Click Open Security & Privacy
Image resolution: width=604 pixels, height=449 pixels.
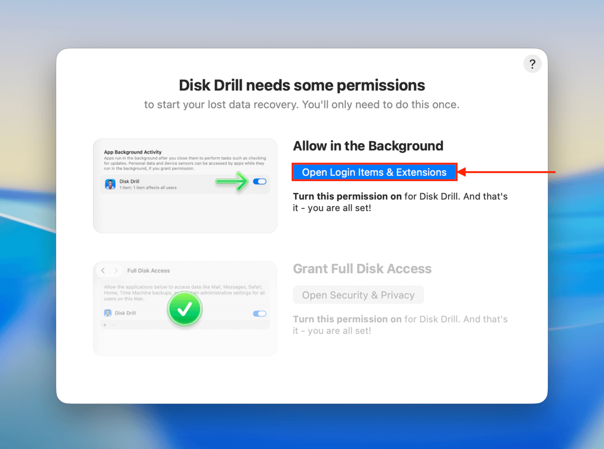click(x=358, y=295)
